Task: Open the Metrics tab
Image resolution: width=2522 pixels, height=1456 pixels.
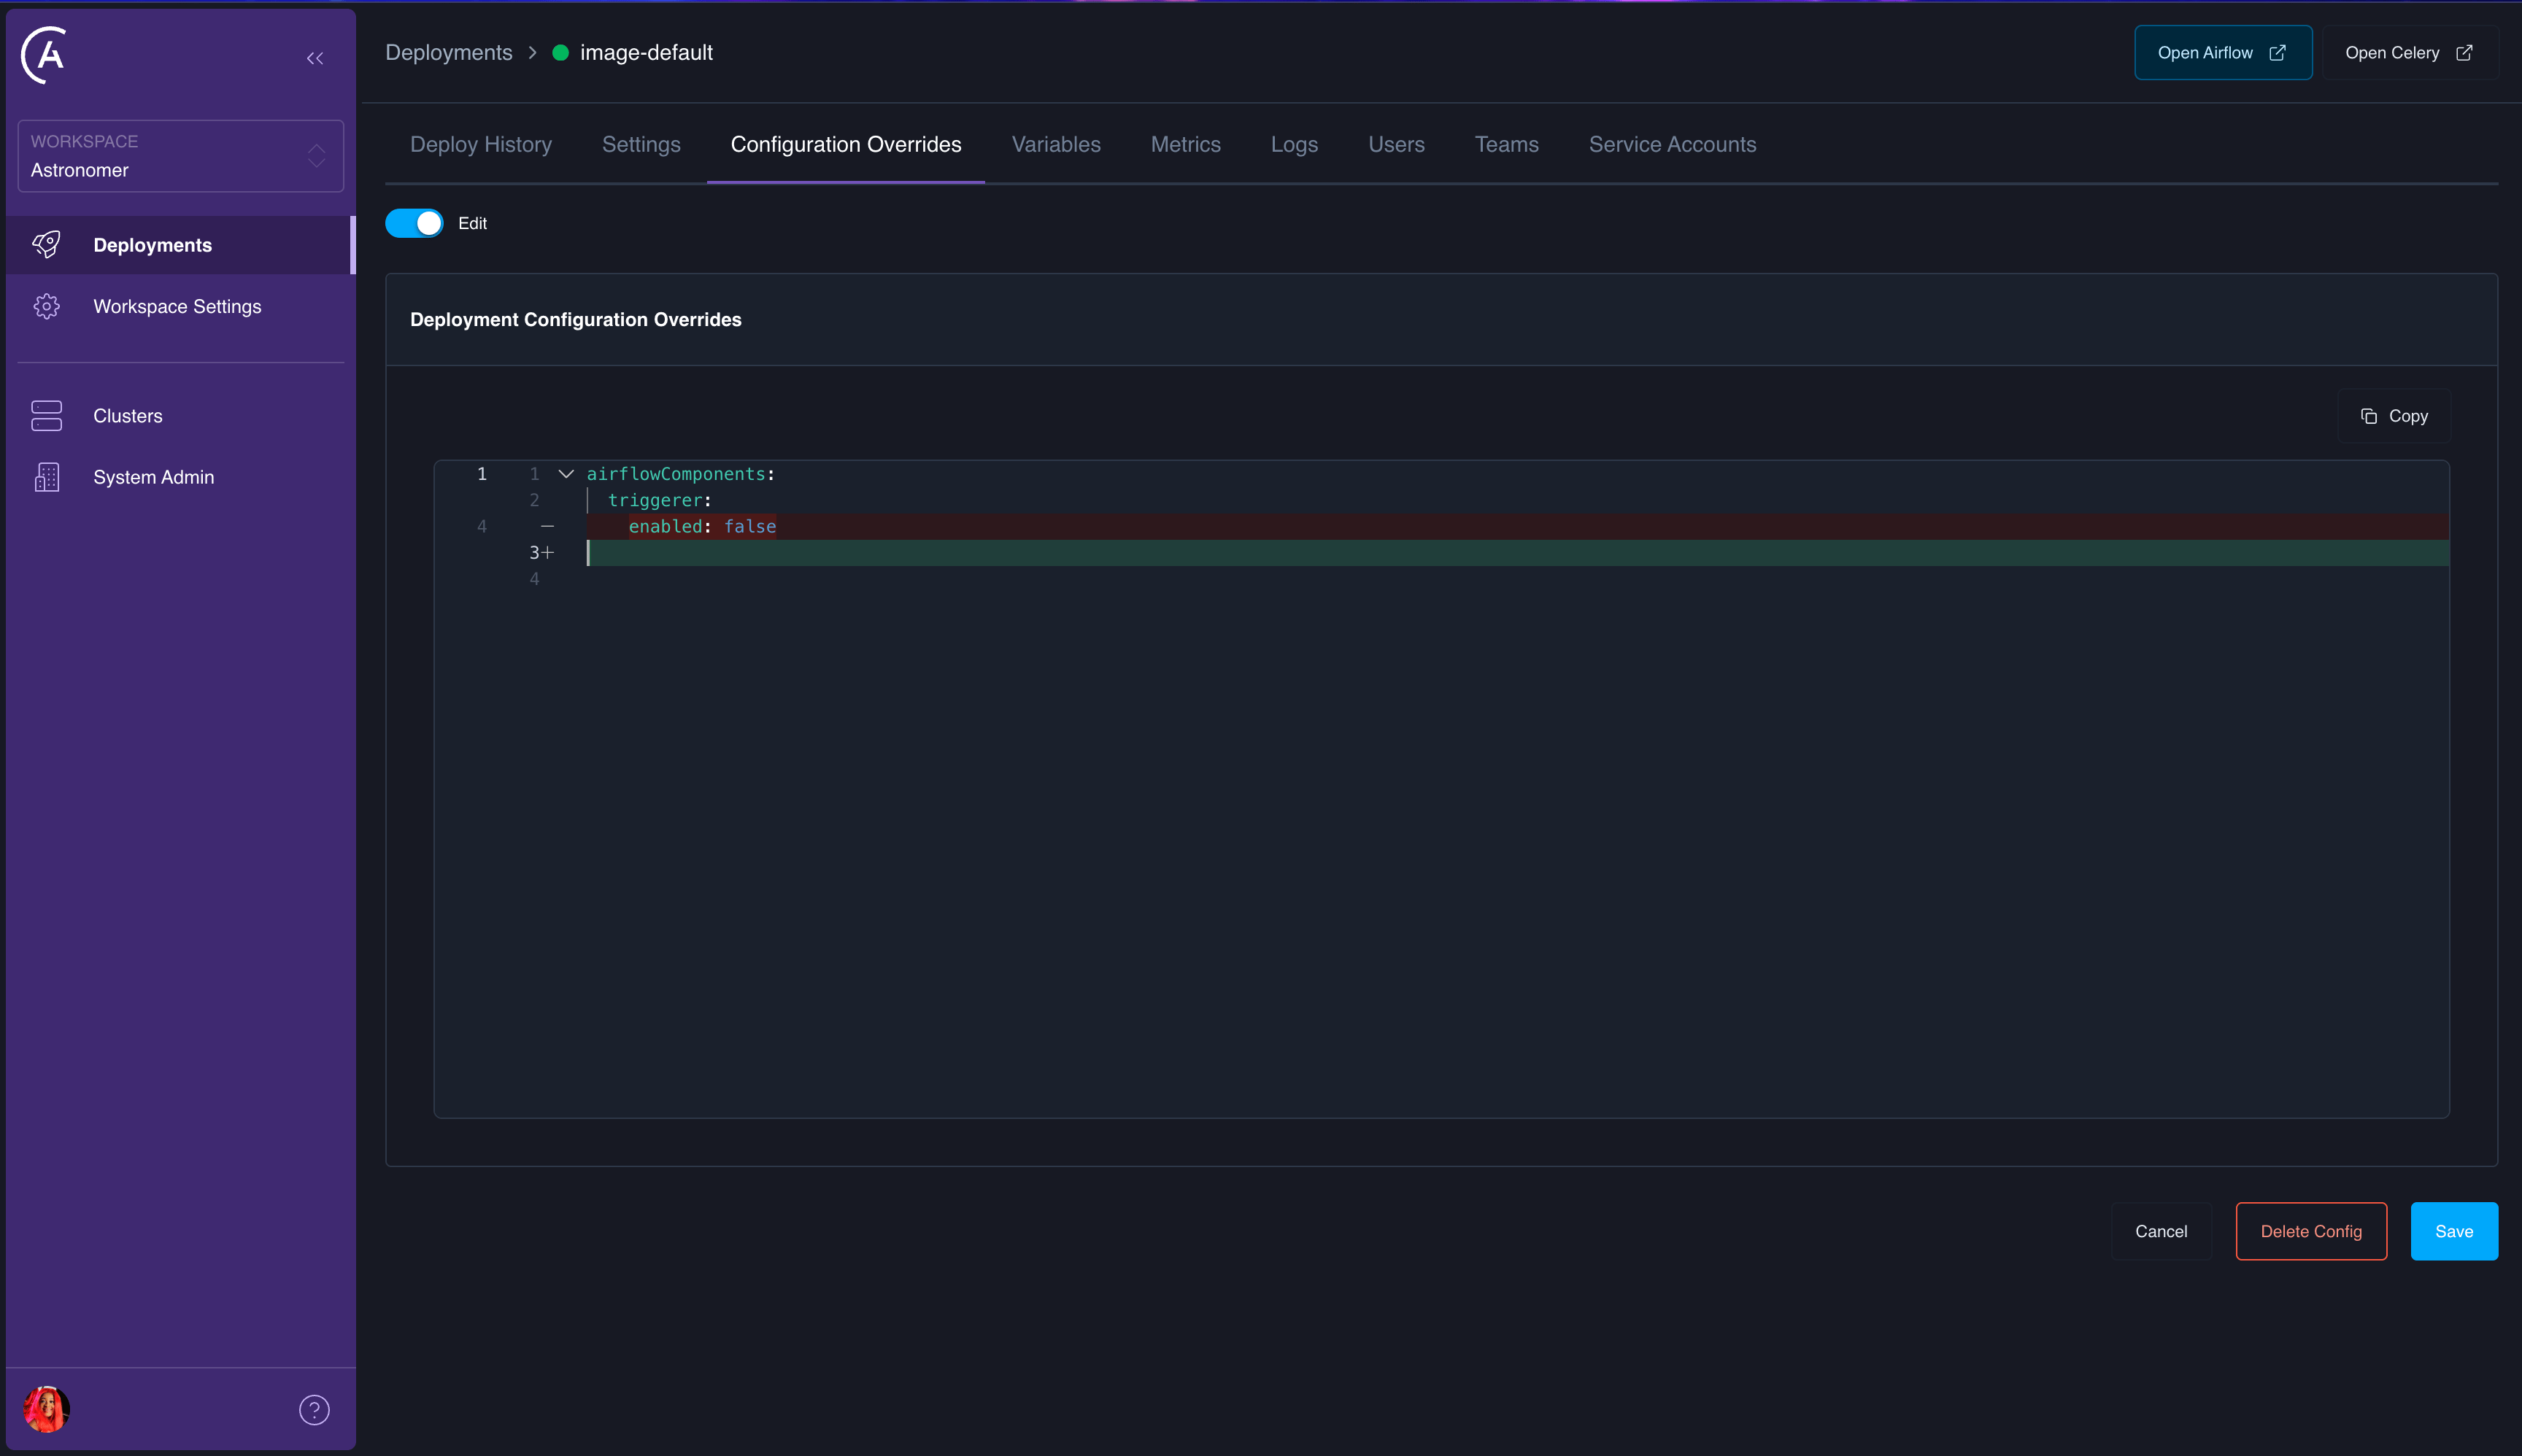Action: [x=1185, y=145]
